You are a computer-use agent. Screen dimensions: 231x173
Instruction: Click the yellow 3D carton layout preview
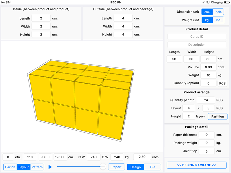pyautogui.click(x=81, y=100)
